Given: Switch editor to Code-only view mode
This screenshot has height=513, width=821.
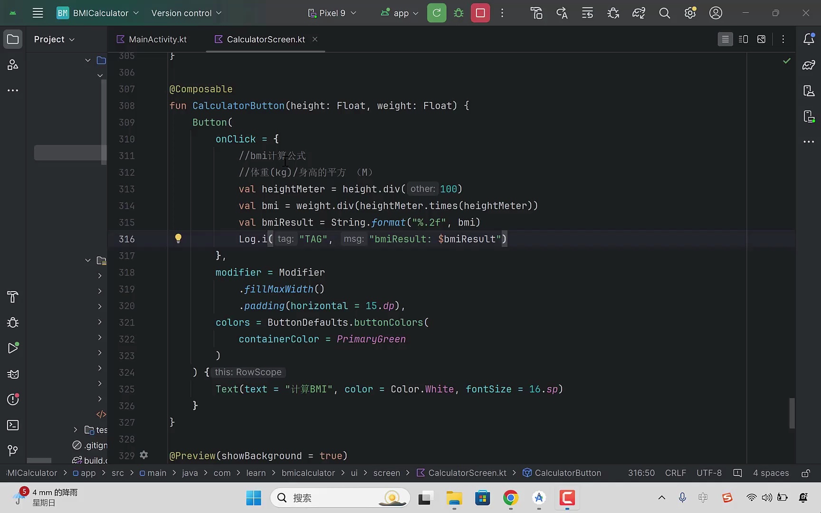Looking at the screenshot, I should point(725,39).
